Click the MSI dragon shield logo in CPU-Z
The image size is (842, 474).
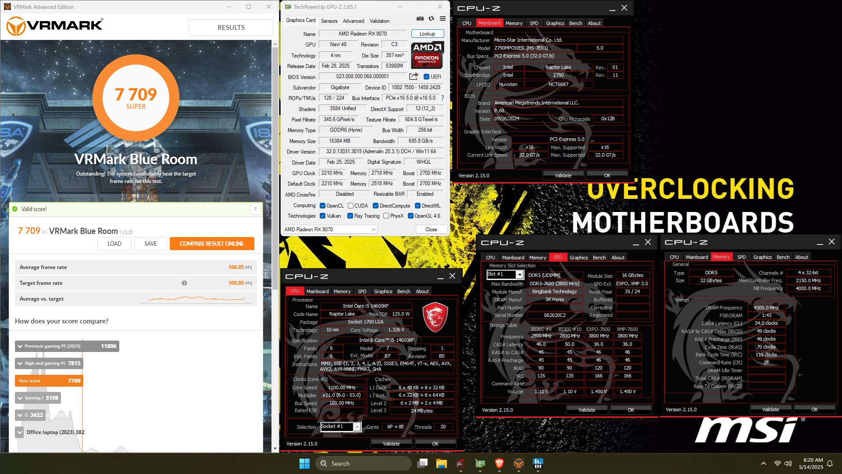coord(435,316)
